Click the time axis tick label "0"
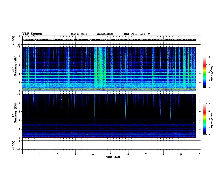The image size is (224, 173). (x=22, y=154)
